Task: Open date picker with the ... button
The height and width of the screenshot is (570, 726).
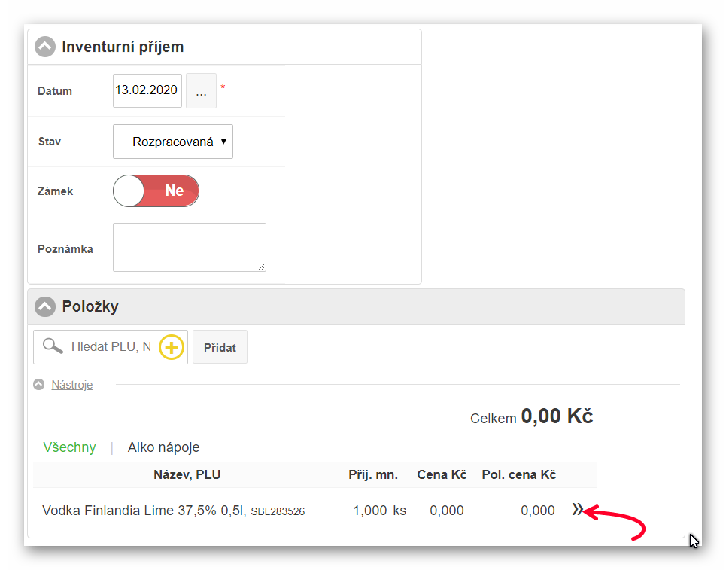Action: (x=201, y=91)
